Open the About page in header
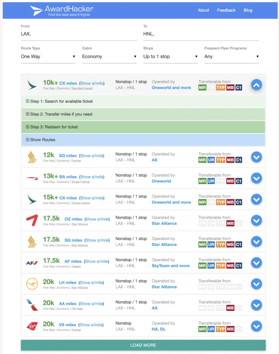This screenshot has width=279, height=354. [203, 10]
